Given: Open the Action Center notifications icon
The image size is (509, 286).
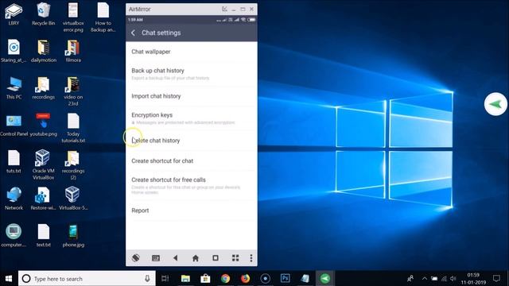Looking at the screenshot, I should 496,279.
